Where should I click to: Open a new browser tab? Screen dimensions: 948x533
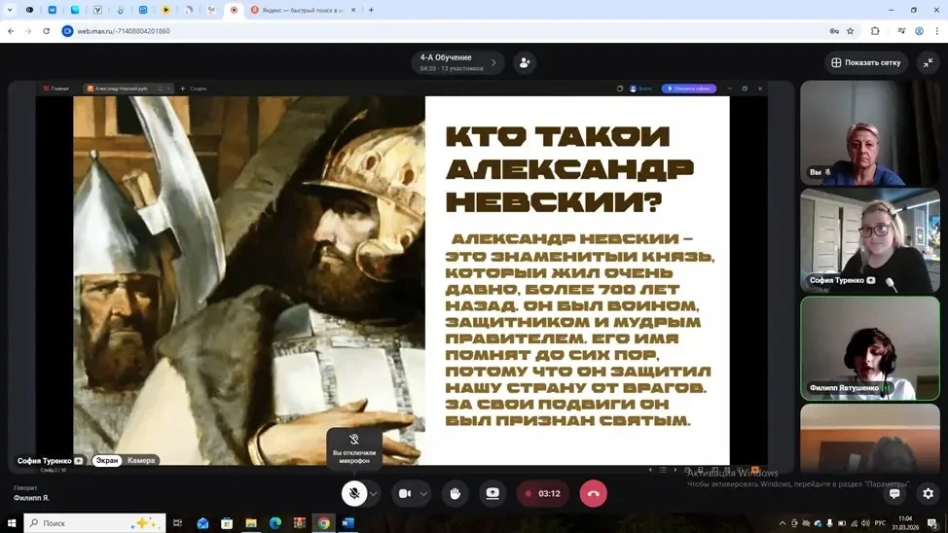tap(371, 11)
